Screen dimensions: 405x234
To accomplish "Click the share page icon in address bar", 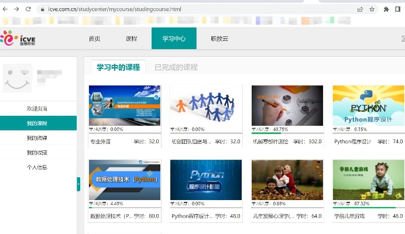I will pos(360,9).
